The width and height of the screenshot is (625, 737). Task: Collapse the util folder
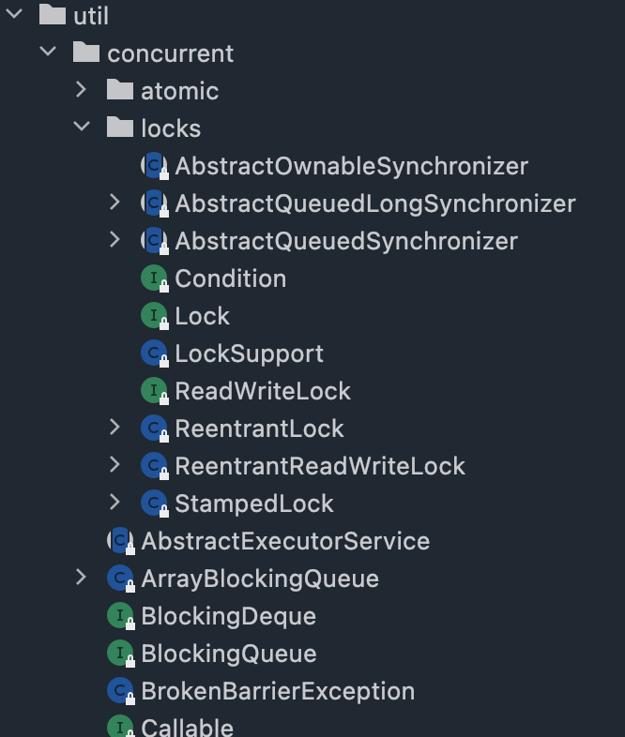click(14, 14)
